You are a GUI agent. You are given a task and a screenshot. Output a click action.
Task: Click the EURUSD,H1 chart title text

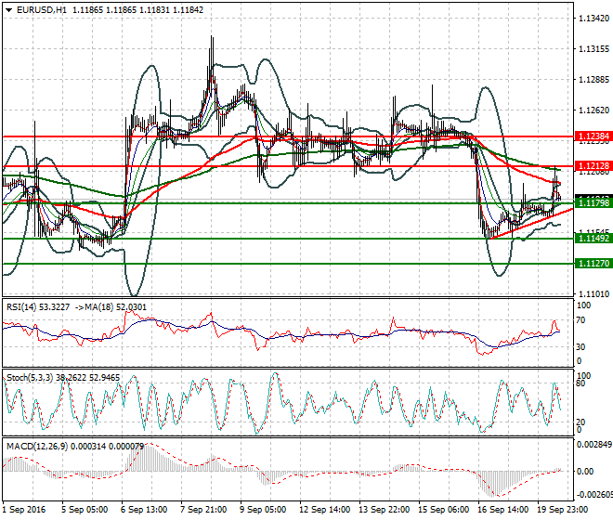point(42,10)
